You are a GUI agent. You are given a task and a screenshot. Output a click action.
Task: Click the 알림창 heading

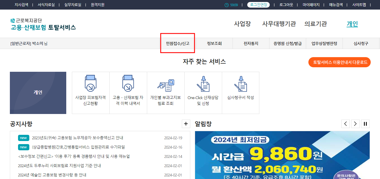click(203, 124)
